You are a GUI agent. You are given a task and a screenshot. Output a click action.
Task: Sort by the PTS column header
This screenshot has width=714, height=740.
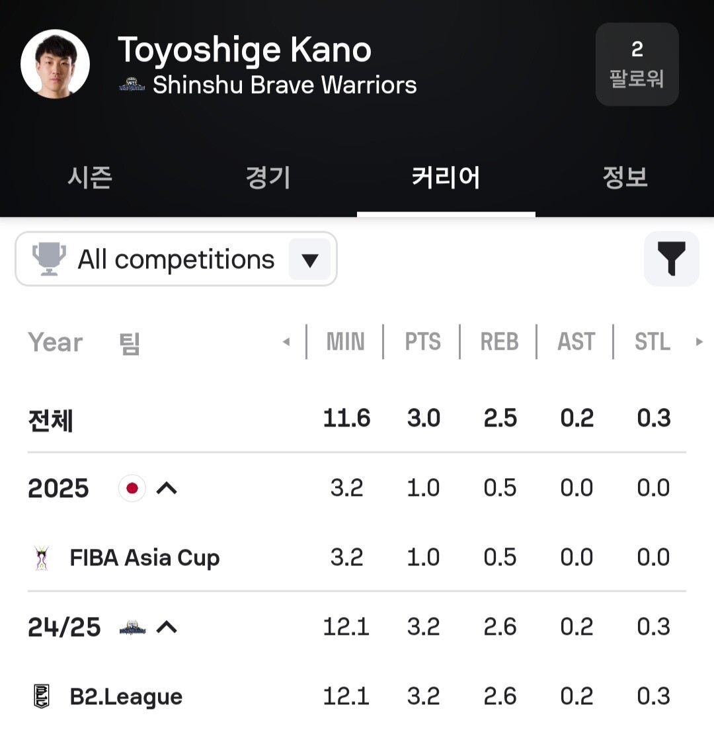(x=423, y=342)
